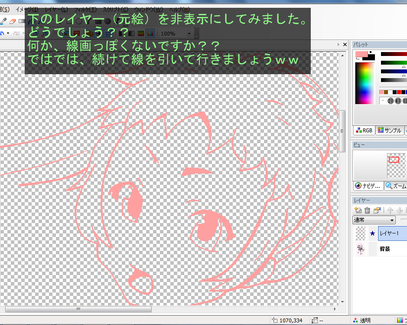Screen dimensions: 407x325
Task: Select the Eraser tool
Action: click(12, 21)
